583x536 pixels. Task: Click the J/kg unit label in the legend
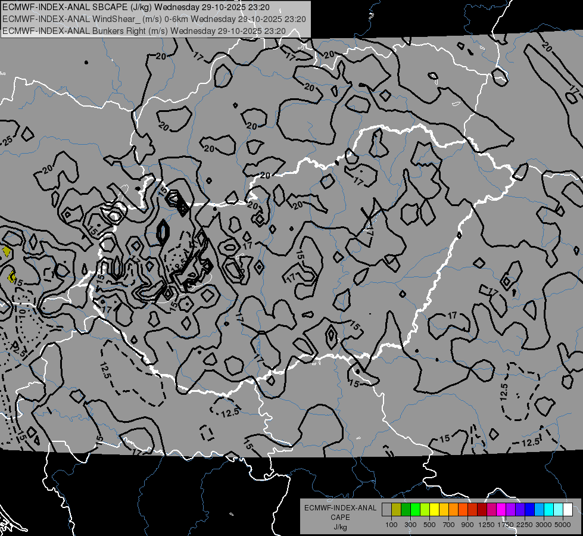tap(340, 527)
